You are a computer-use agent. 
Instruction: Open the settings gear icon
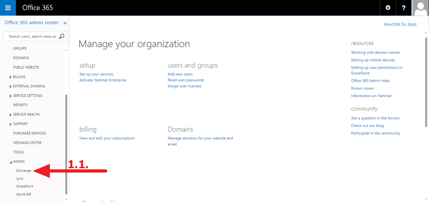[388, 8]
